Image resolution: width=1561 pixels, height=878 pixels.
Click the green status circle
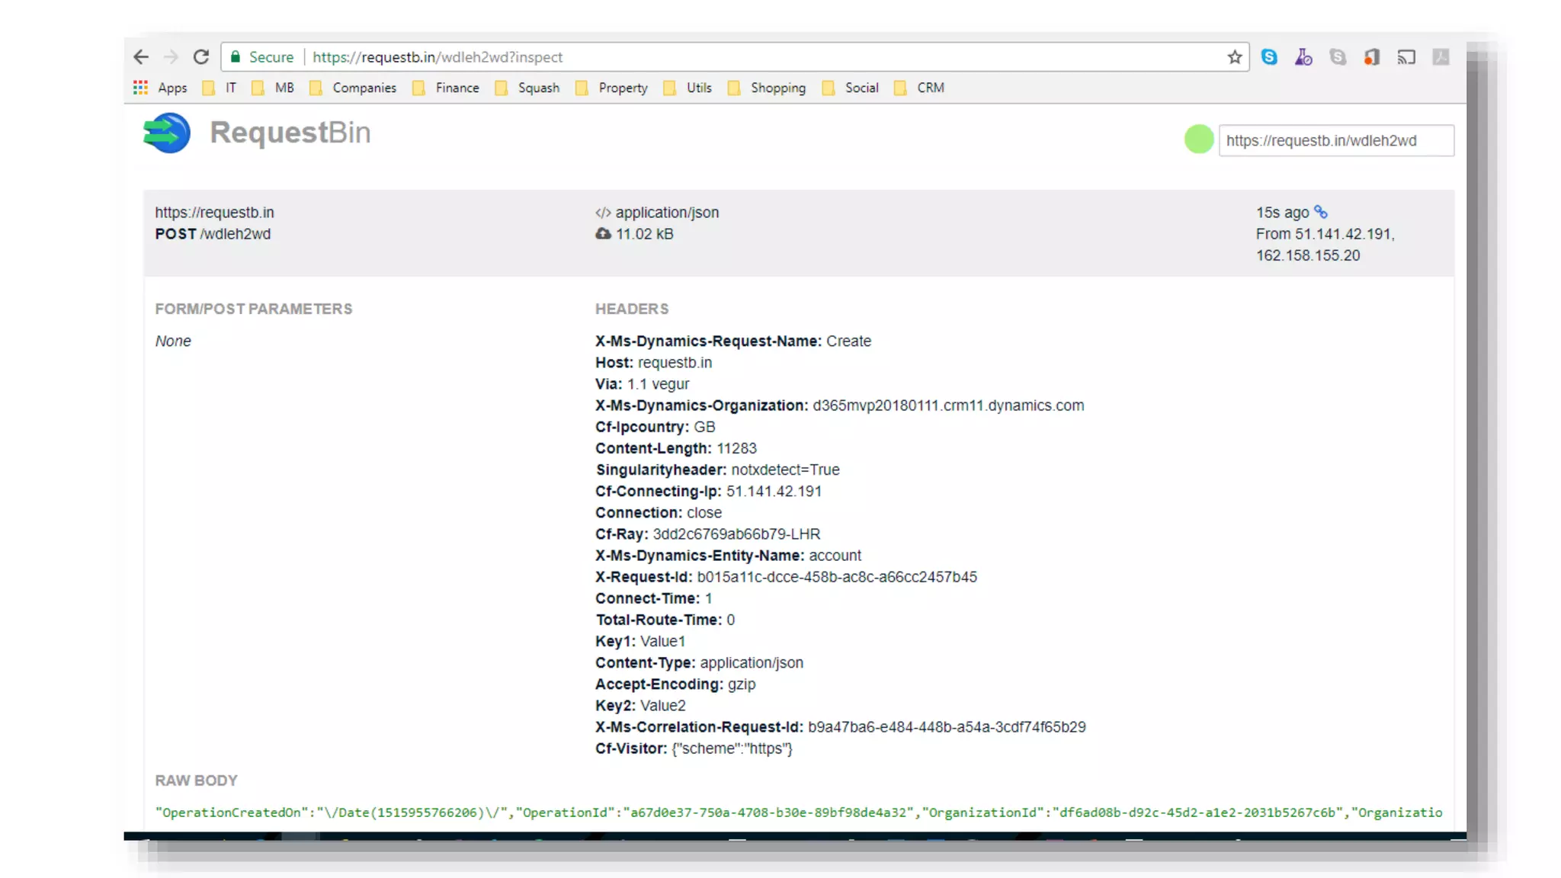coord(1198,139)
